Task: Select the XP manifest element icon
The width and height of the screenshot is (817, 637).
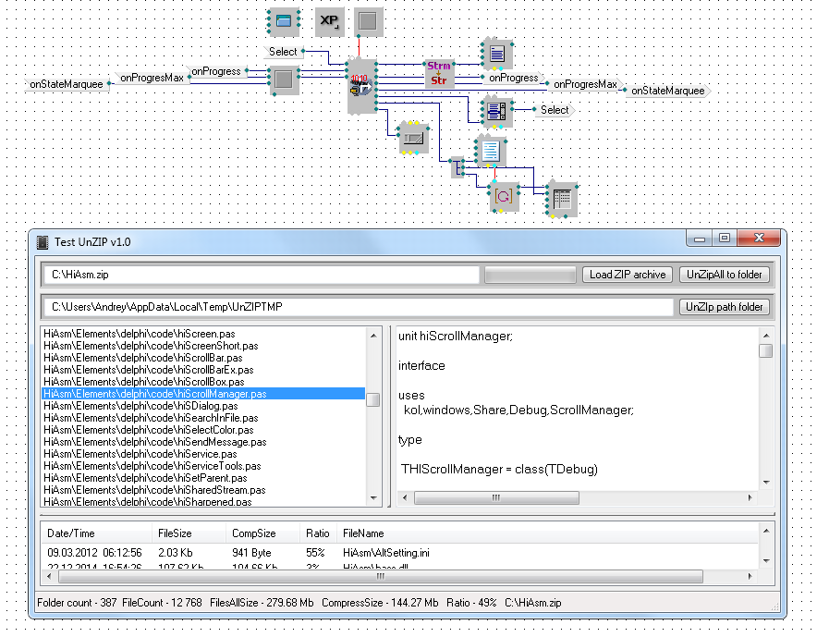Action: point(328,20)
